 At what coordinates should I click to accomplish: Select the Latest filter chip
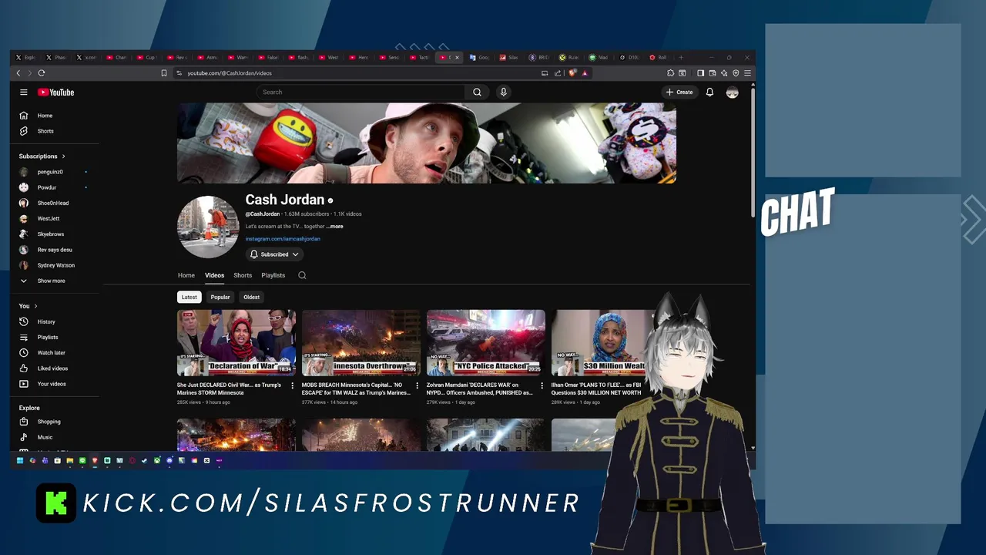point(189,297)
